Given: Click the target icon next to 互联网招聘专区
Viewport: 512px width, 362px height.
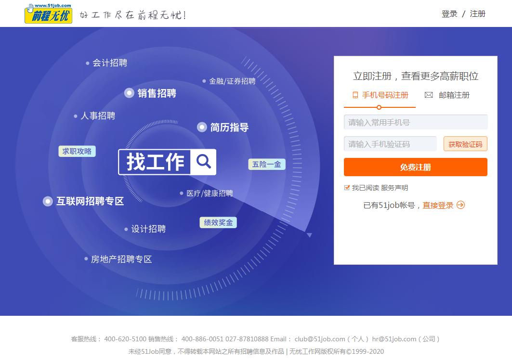Looking at the screenshot, I should click(x=47, y=201).
